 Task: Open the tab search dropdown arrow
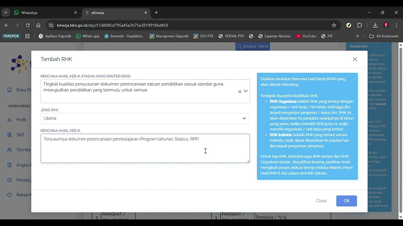coord(6,13)
